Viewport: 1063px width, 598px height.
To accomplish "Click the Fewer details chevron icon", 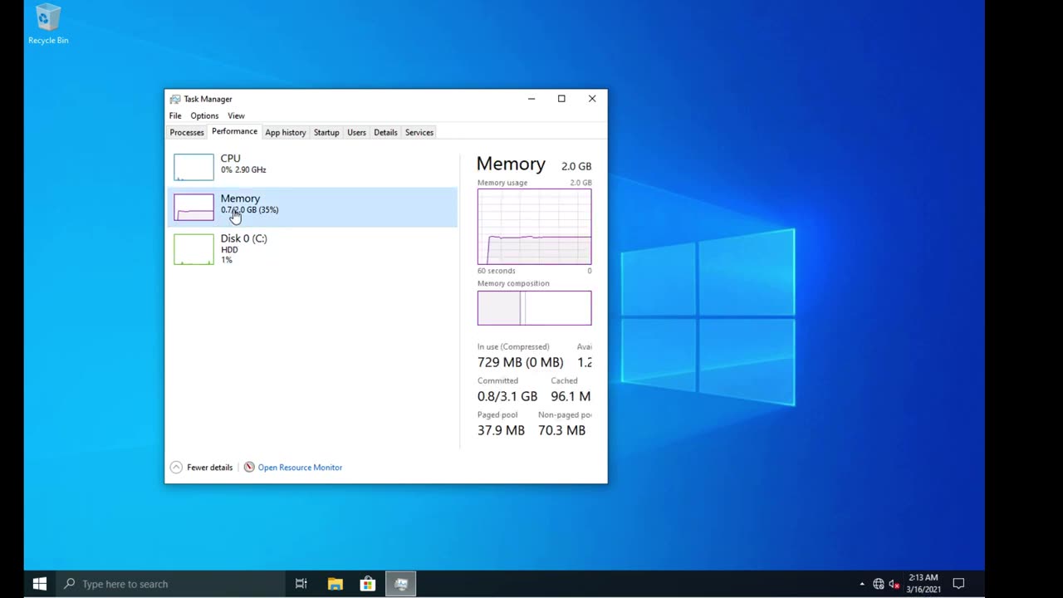I will click(176, 468).
